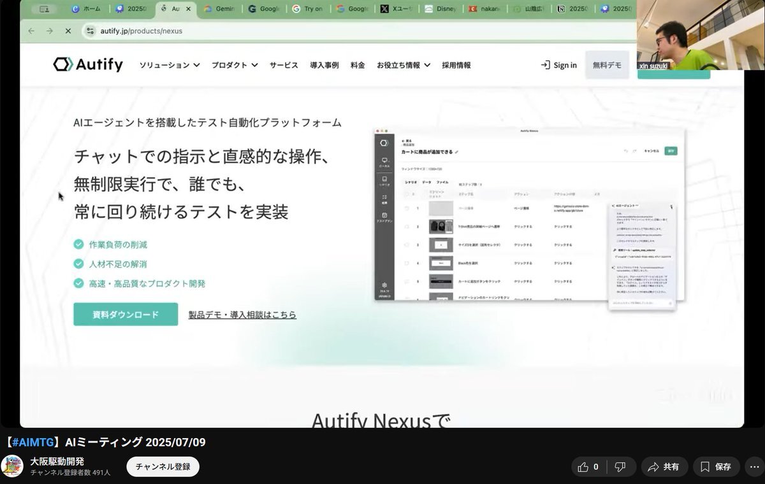Switch to the 20250 tab with Notion icon
The width and height of the screenshot is (765, 484).
(x=572, y=9)
